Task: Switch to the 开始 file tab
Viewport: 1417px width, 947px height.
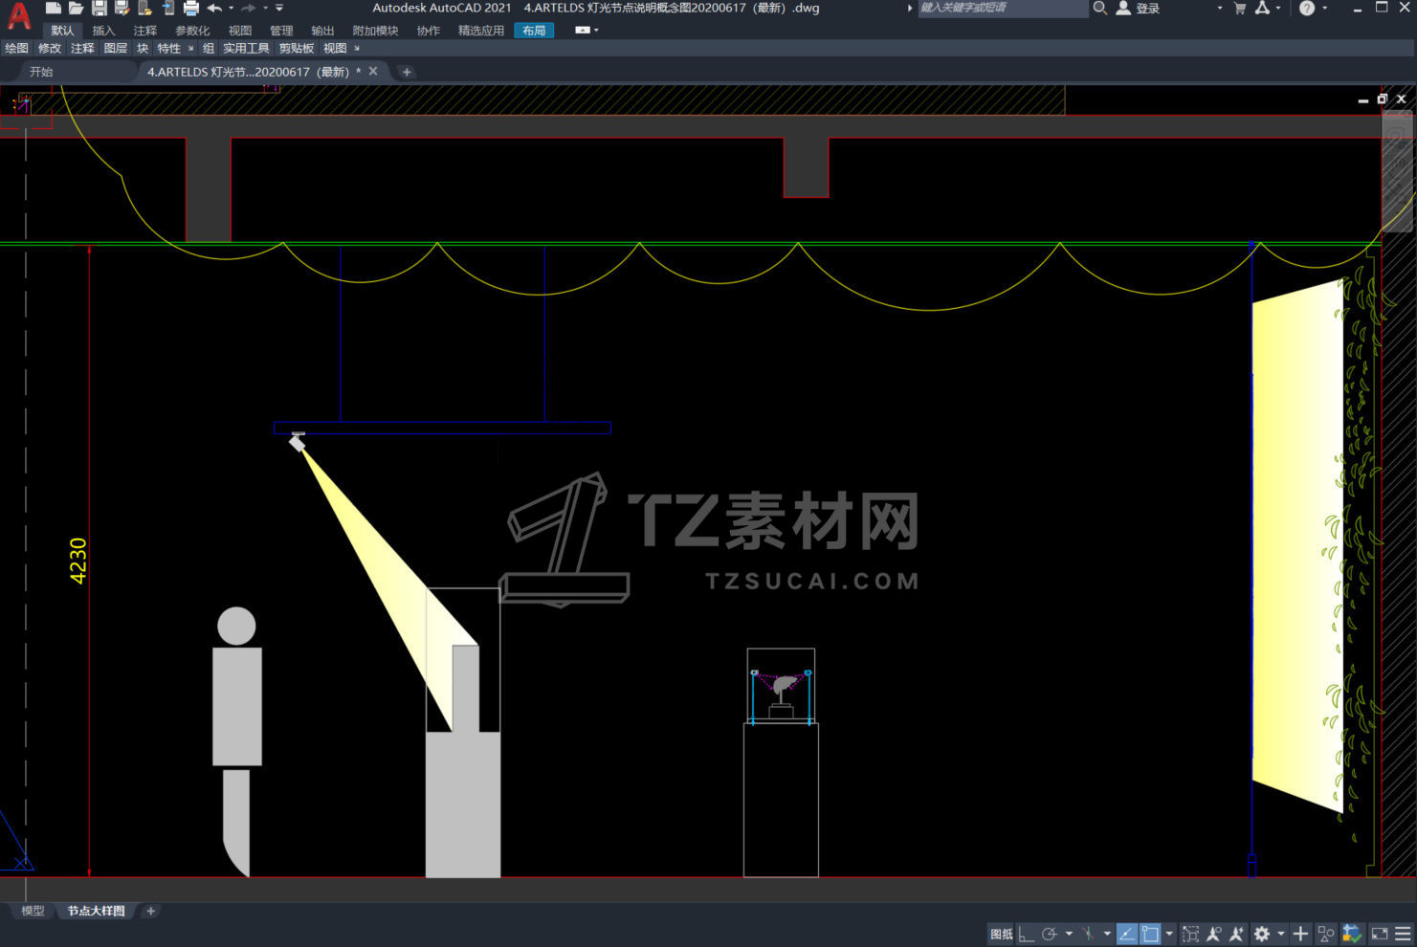Action: [41, 72]
